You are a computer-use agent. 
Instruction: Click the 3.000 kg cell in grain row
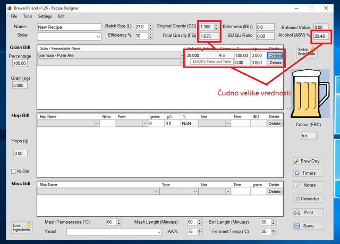click(259, 55)
